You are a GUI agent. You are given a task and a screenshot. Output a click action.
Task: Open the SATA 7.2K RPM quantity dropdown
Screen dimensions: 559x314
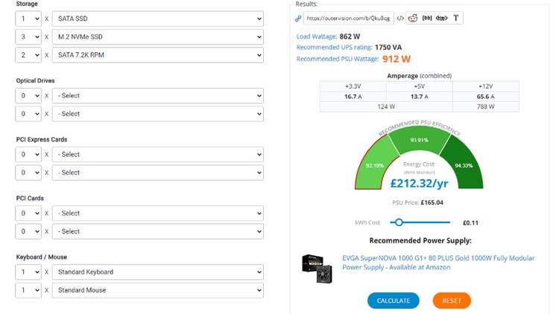(28, 55)
